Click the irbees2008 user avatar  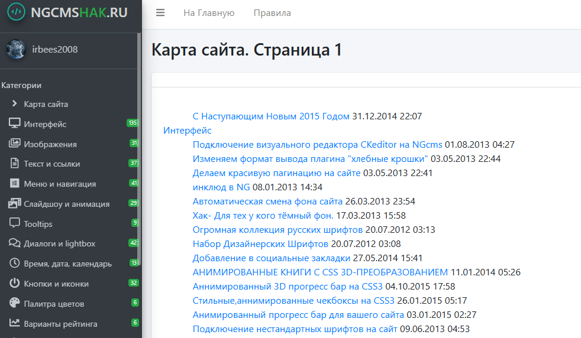[17, 49]
